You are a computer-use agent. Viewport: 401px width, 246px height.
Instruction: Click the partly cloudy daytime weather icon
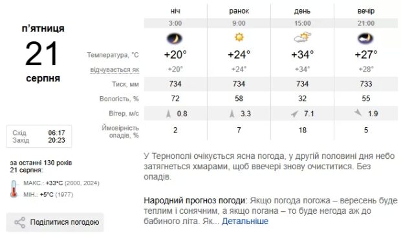[x=303, y=37]
